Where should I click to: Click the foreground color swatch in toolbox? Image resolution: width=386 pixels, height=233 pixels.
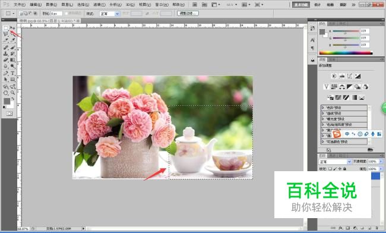[x=7, y=101]
